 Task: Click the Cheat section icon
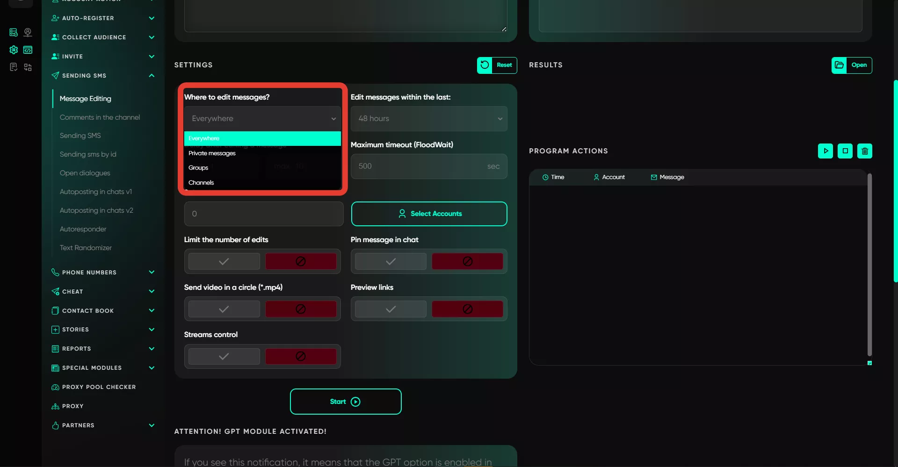pyautogui.click(x=55, y=291)
